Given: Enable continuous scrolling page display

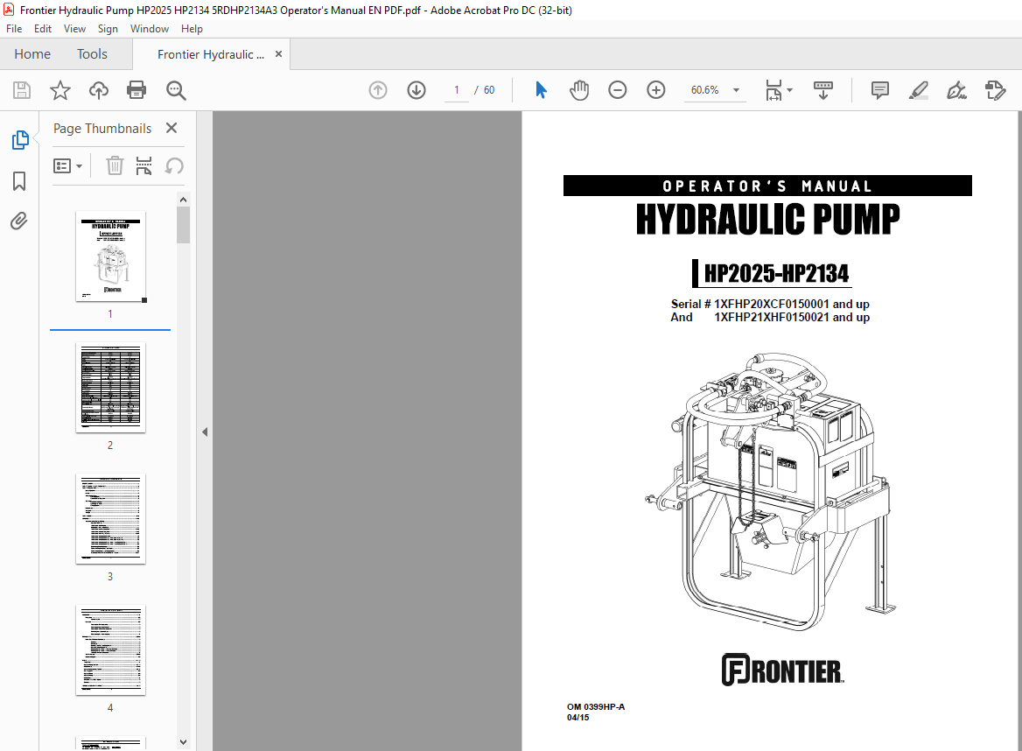Looking at the screenshot, I should (x=822, y=89).
